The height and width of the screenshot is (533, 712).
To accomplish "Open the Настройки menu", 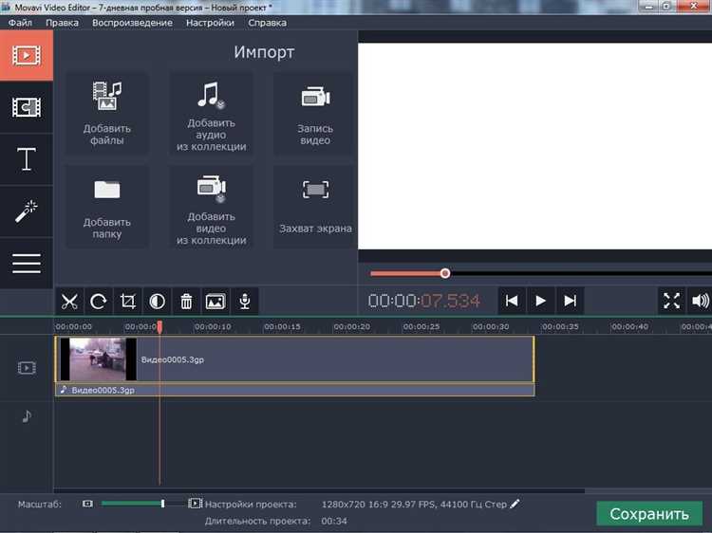I will coord(210,22).
